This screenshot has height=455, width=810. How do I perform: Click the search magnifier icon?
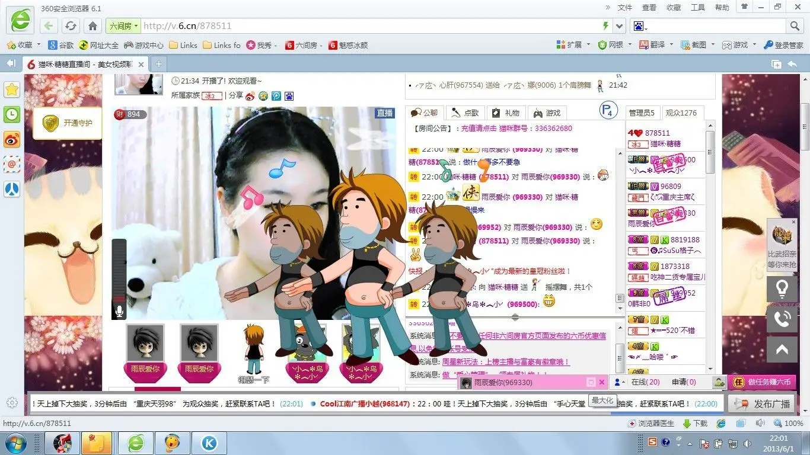pos(795,26)
